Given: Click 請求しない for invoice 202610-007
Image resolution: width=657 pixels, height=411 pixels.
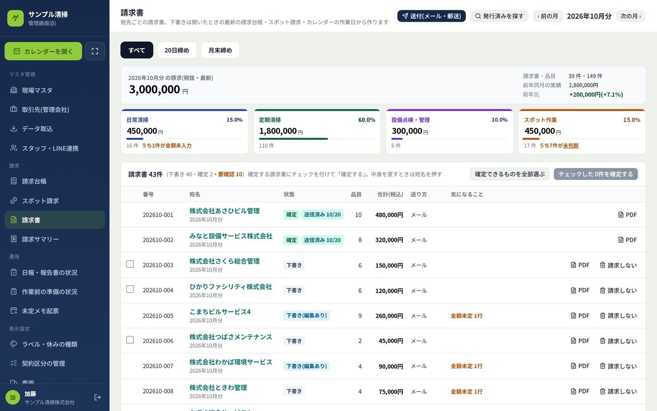Looking at the screenshot, I should click(618, 366).
